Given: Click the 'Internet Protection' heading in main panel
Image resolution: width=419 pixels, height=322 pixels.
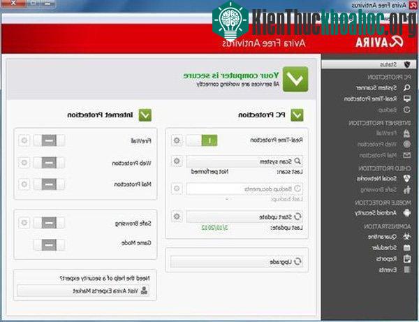Looking at the screenshot, I should 100,115.
